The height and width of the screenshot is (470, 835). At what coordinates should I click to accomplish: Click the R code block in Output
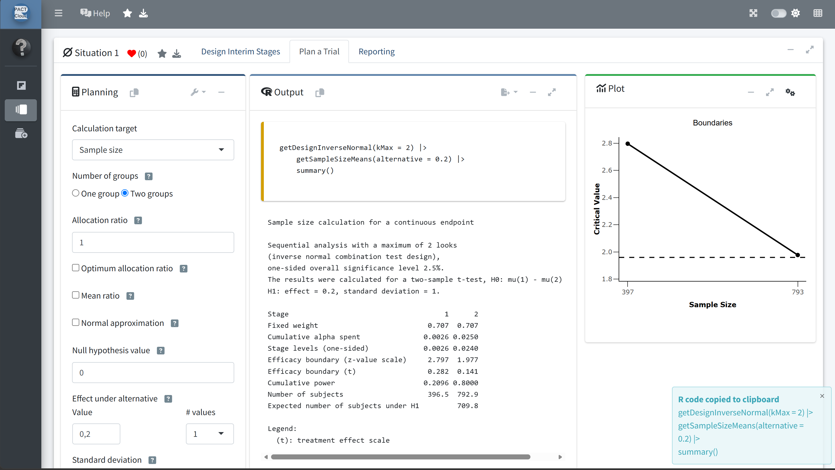point(413,161)
